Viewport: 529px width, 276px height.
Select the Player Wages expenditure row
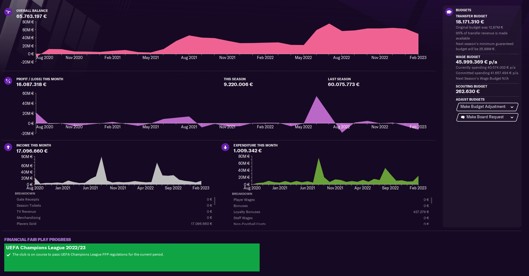331,200
